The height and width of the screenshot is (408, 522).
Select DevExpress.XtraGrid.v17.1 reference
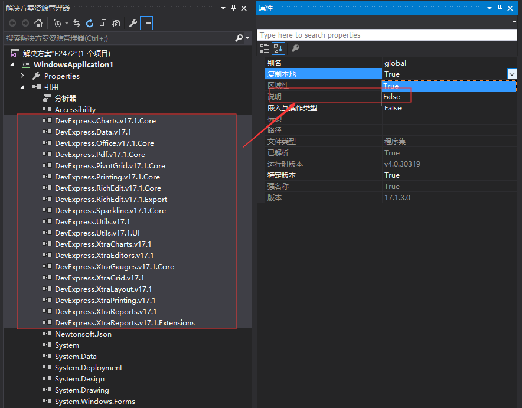[100, 278]
